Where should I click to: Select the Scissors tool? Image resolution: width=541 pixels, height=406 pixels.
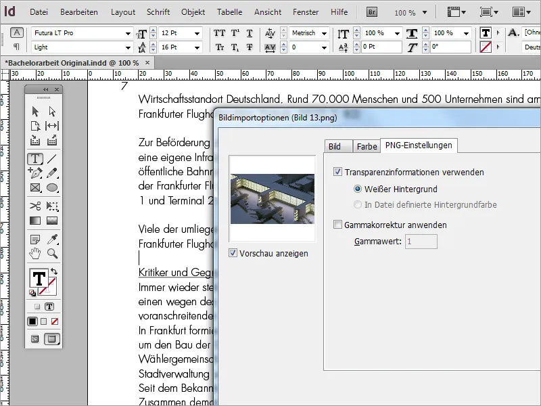(x=35, y=206)
